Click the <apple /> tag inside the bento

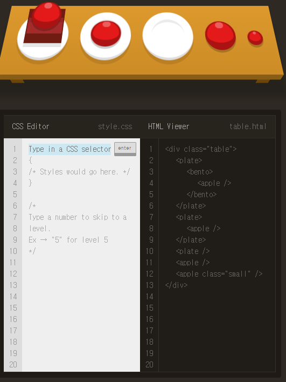tap(214, 183)
